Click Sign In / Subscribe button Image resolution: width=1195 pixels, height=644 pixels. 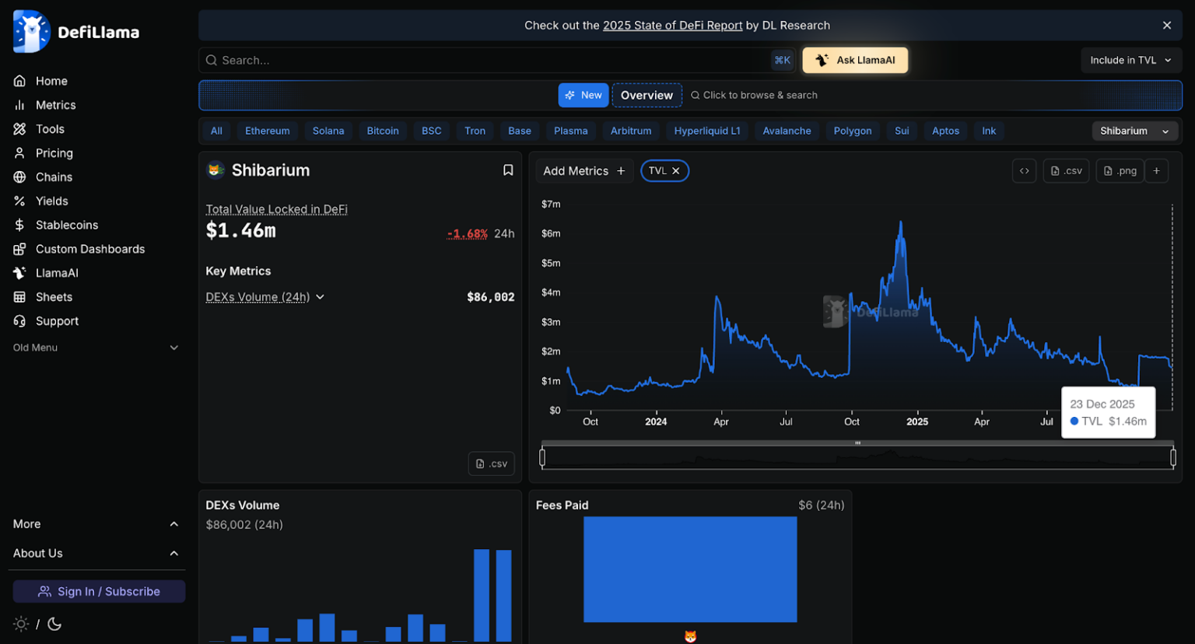(99, 591)
